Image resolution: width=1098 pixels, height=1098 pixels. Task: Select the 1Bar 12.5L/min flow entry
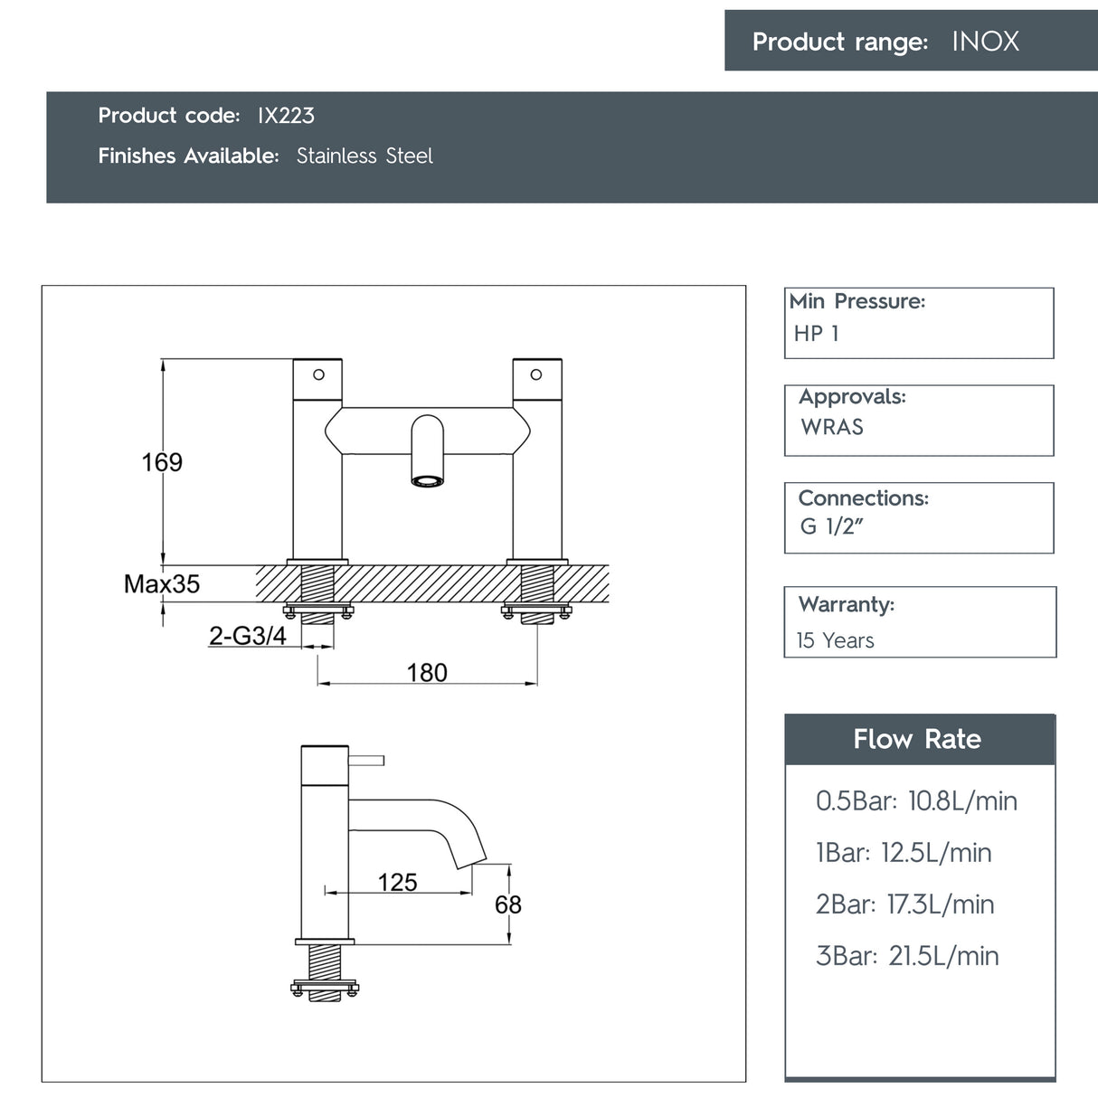(904, 852)
